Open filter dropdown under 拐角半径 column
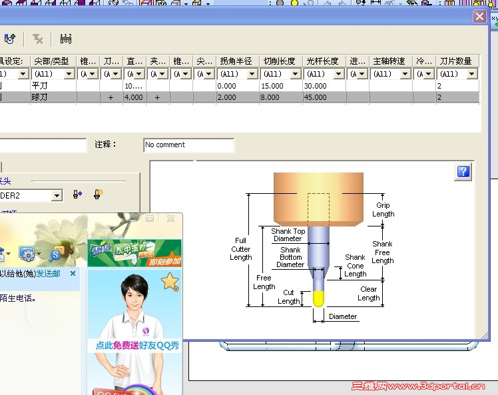The width and height of the screenshot is (498, 395). [x=252, y=74]
